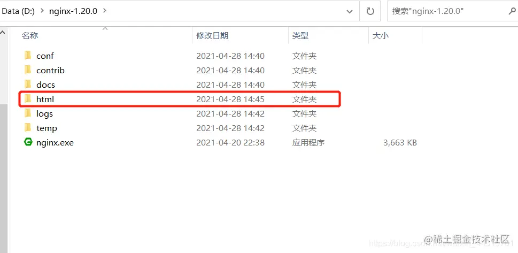Select the contrib folder icon
The width and height of the screenshot is (518, 253).
[28, 70]
